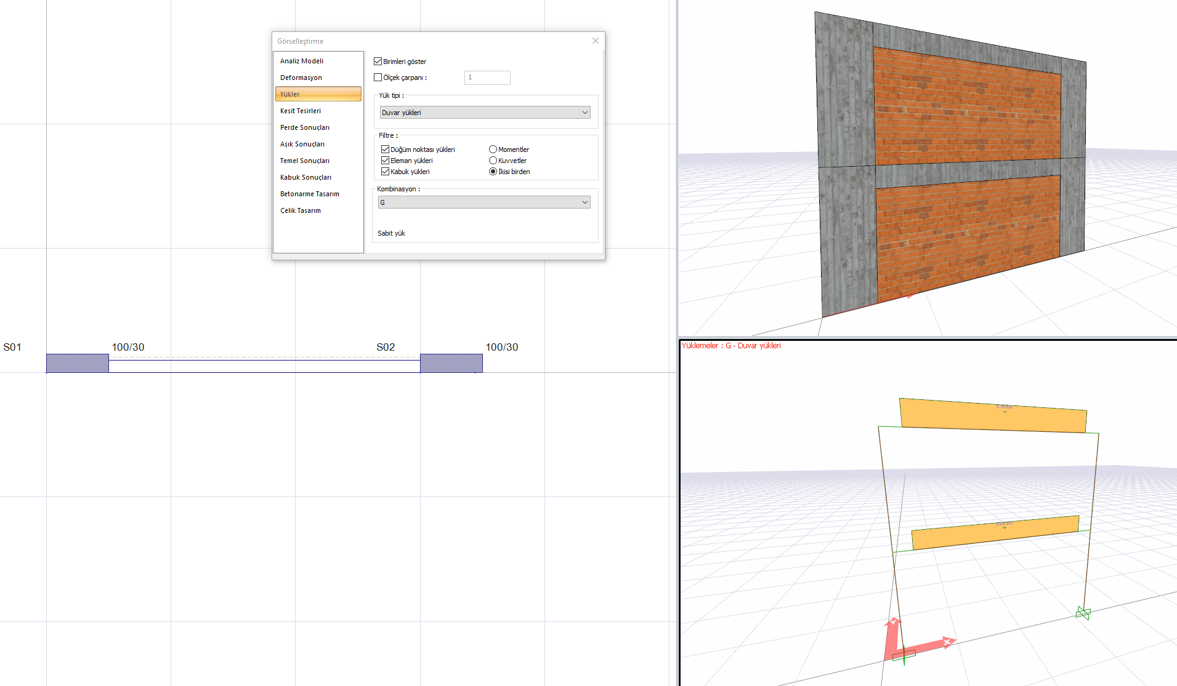Click the scale factor input field
Viewport: 1177px width, 686px height.
pos(487,78)
